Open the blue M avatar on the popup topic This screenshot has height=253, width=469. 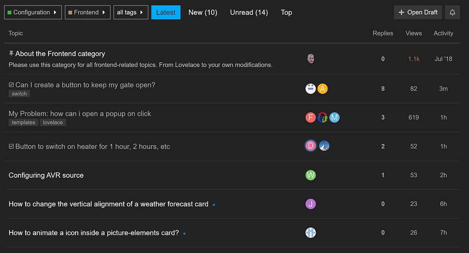click(x=334, y=117)
